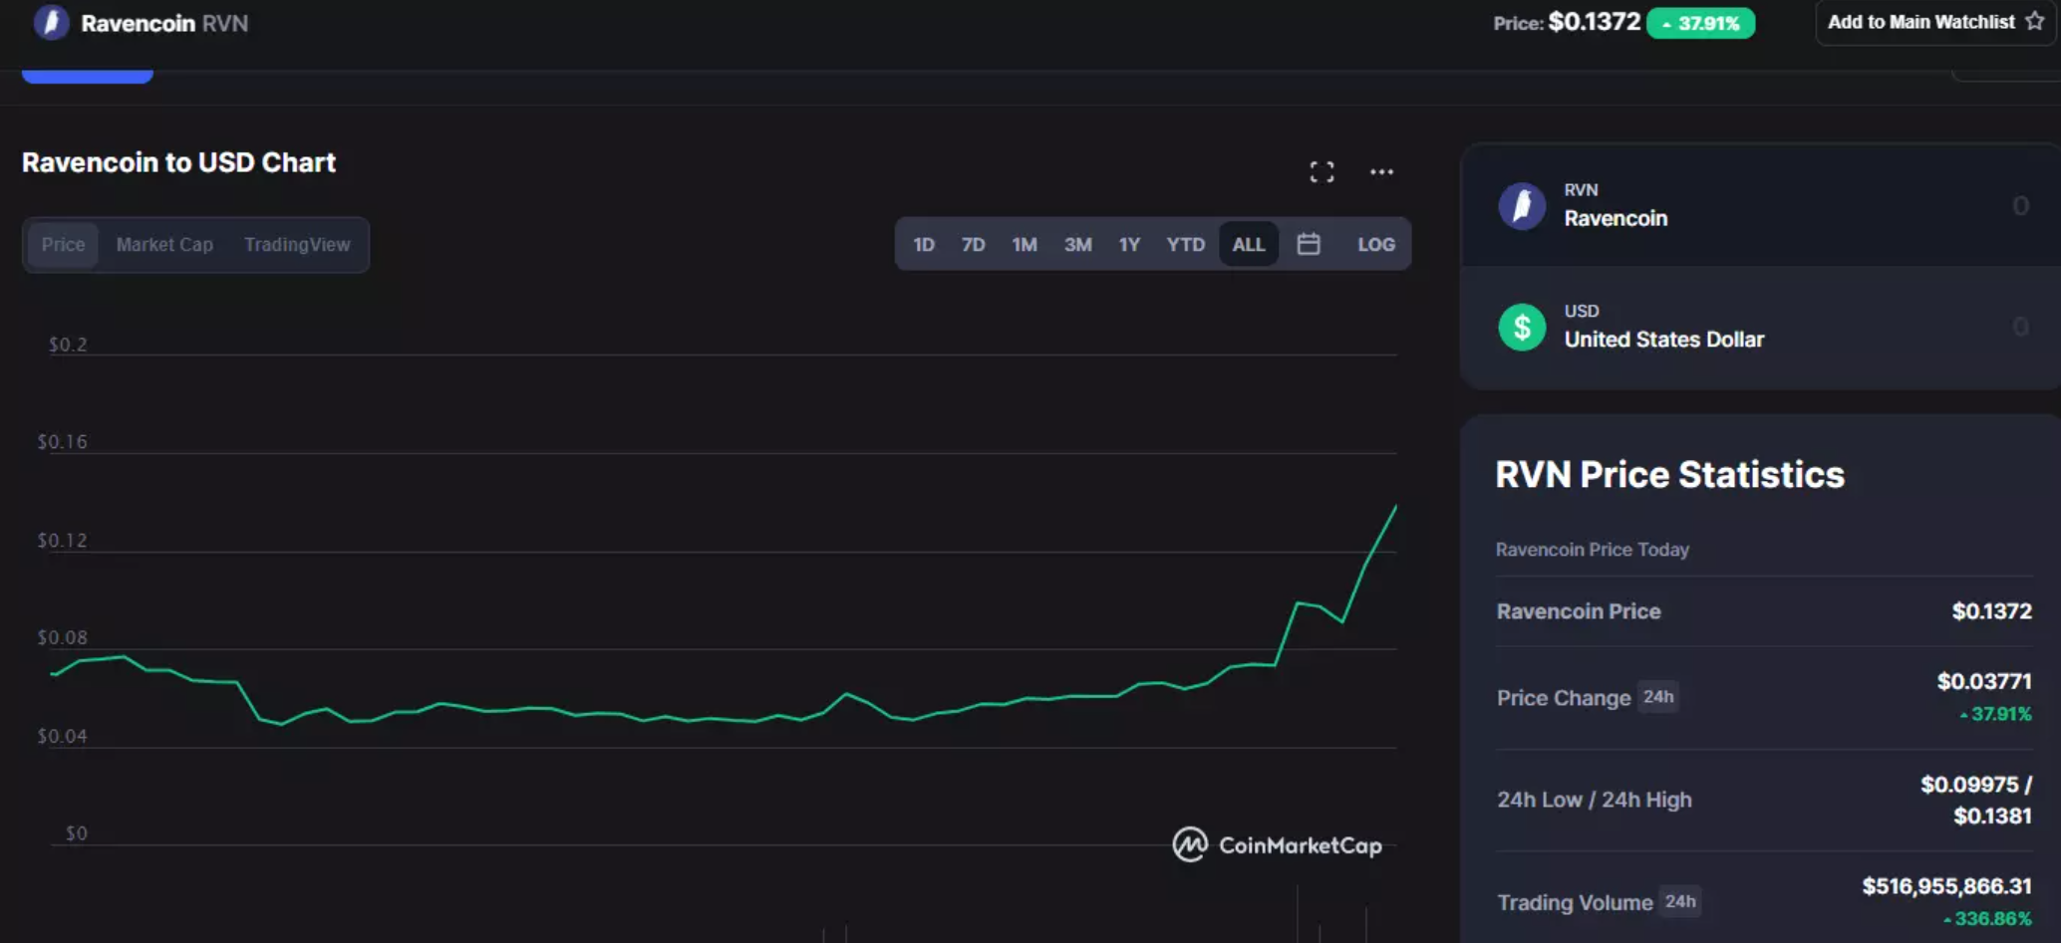Click Ravencoin Price value $0.1372 in statistics

point(1991,611)
